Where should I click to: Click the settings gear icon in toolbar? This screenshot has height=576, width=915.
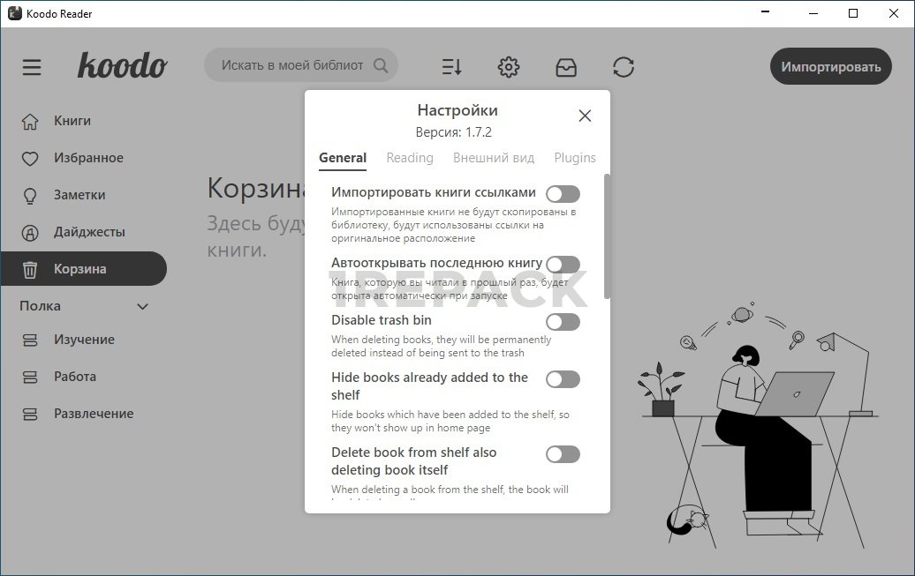(508, 67)
